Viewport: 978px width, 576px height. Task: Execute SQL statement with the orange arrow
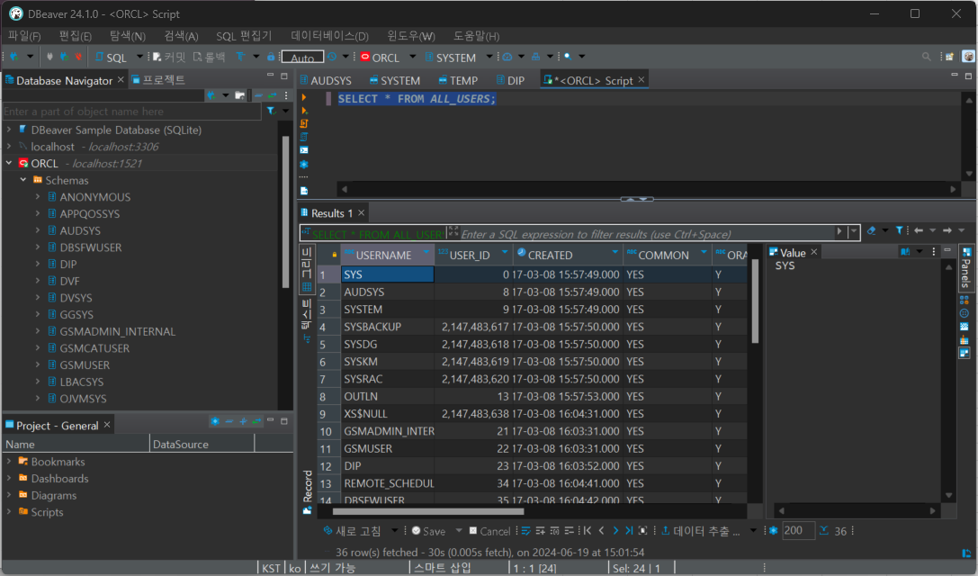[304, 97]
